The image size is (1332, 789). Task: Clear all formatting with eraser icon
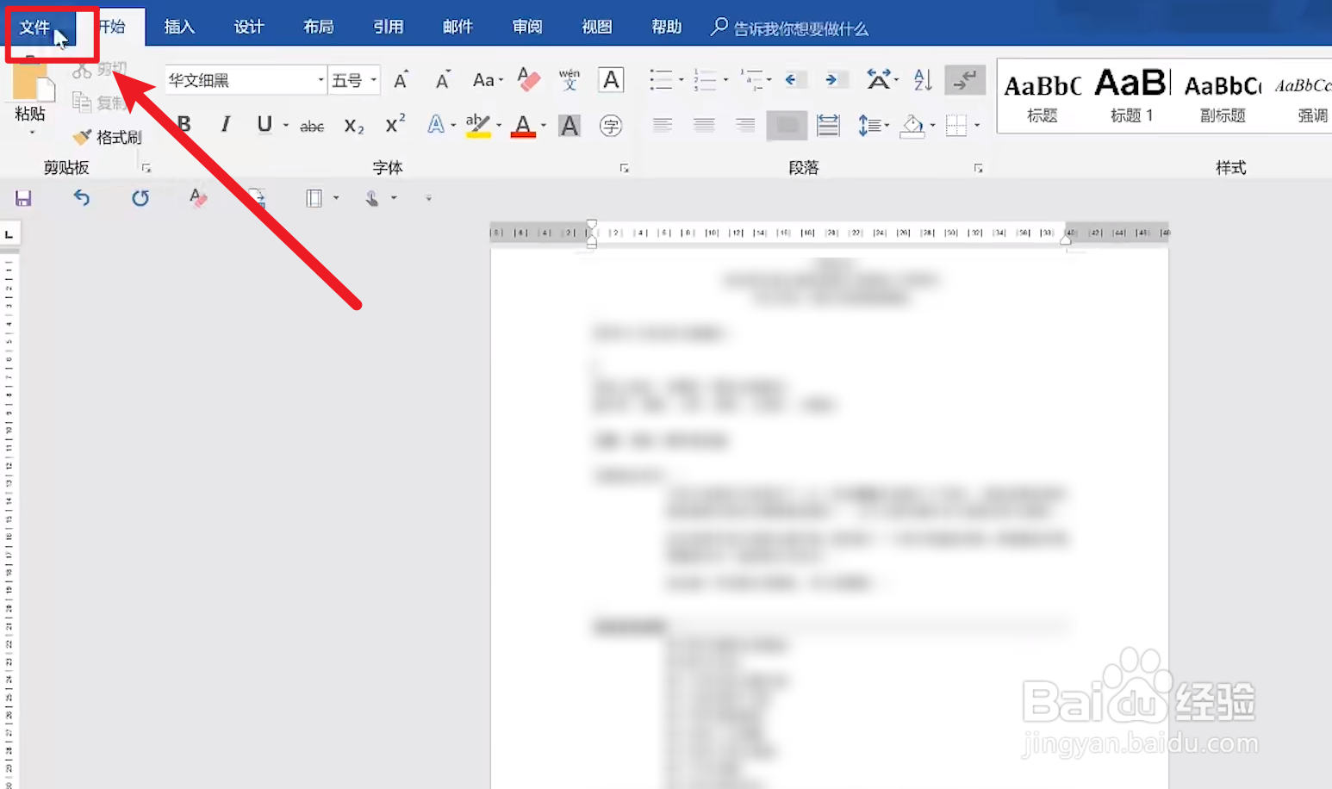(x=528, y=79)
